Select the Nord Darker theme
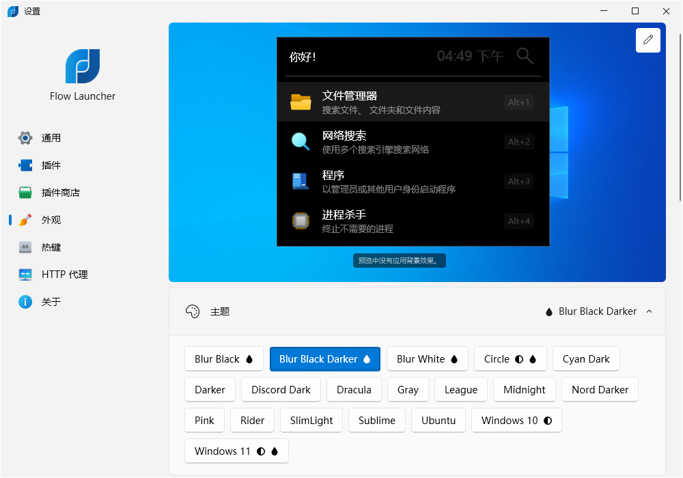Screen dimensions: 683x478 pos(600,389)
